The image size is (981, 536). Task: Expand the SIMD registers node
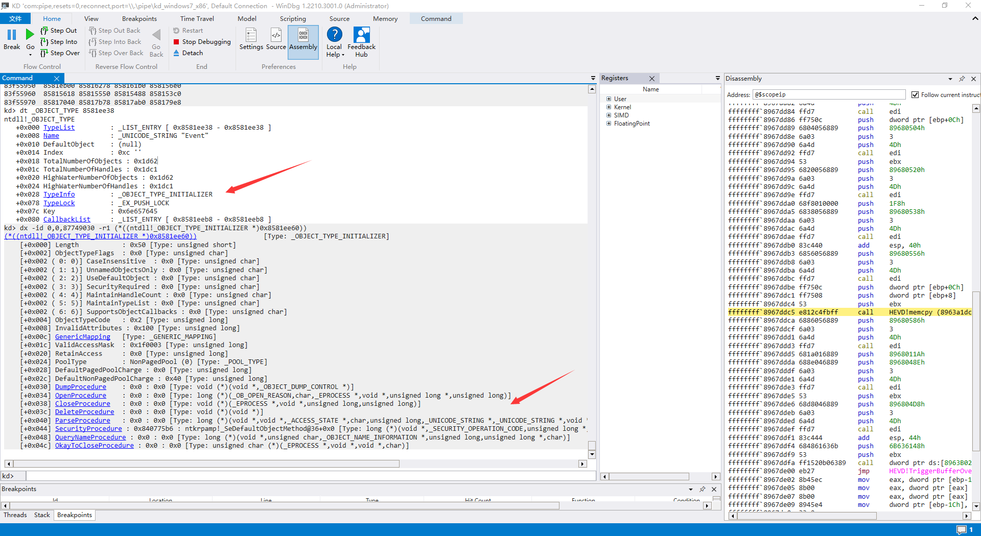(609, 115)
